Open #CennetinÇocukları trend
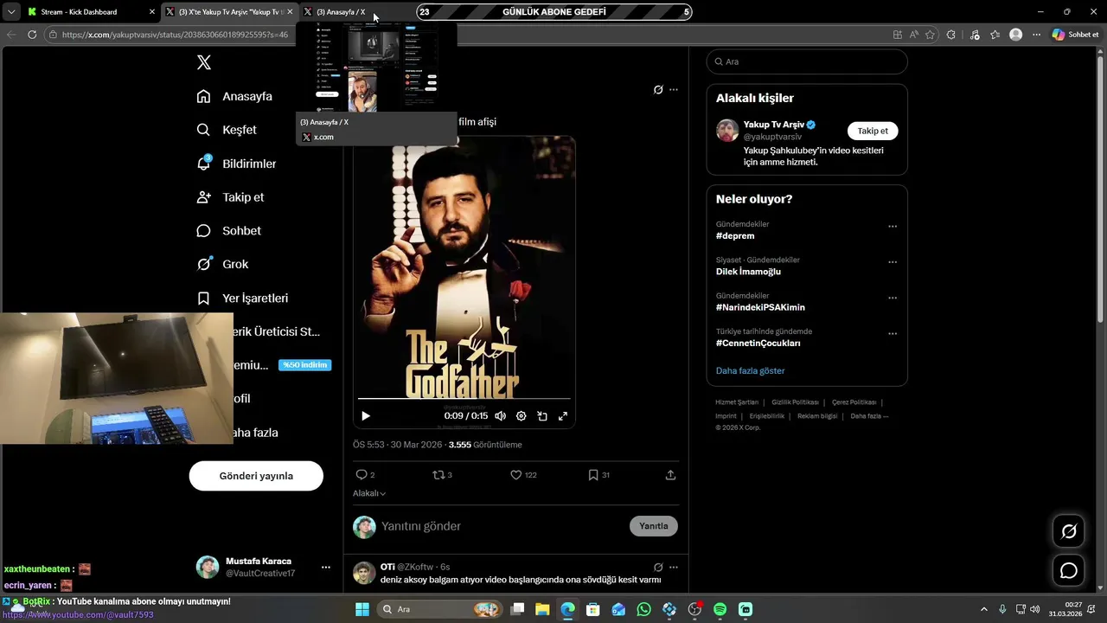 (x=758, y=344)
